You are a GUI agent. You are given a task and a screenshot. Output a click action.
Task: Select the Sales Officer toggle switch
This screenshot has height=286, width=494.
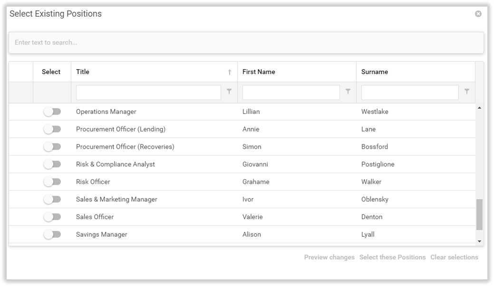(52, 217)
